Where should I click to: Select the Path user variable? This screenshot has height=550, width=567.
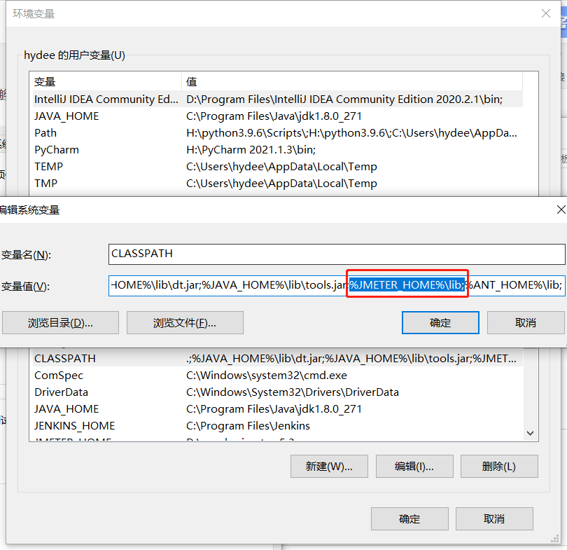(278, 133)
